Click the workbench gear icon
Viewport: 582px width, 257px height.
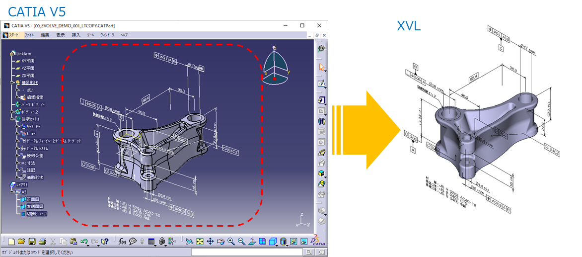click(321, 48)
